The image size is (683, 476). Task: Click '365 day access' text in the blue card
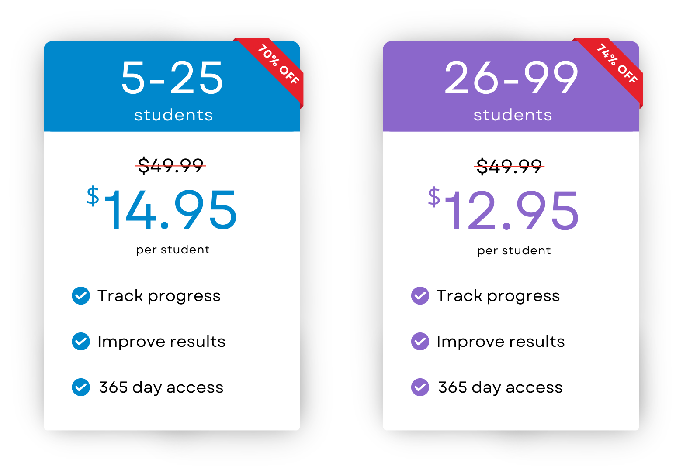click(x=161, y=387)
